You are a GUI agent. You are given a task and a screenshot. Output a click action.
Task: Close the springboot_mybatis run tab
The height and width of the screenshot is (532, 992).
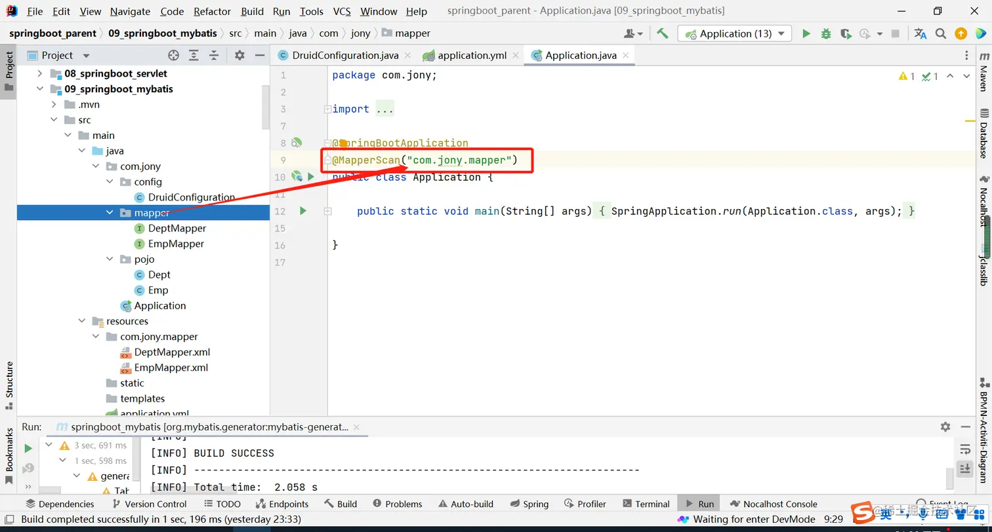356,427
